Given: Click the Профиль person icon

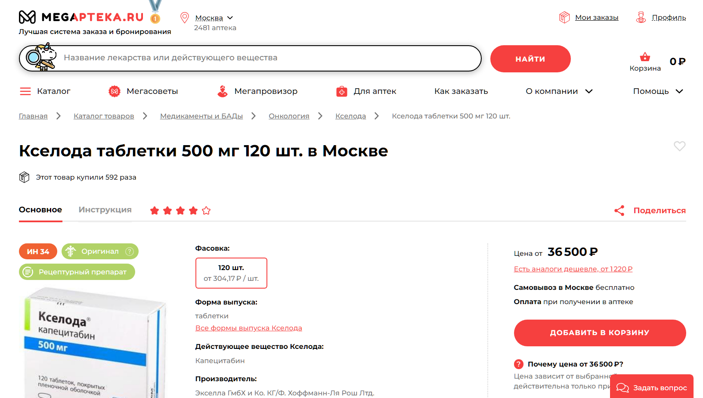Looking at the screenshot, I should [641, 17].
